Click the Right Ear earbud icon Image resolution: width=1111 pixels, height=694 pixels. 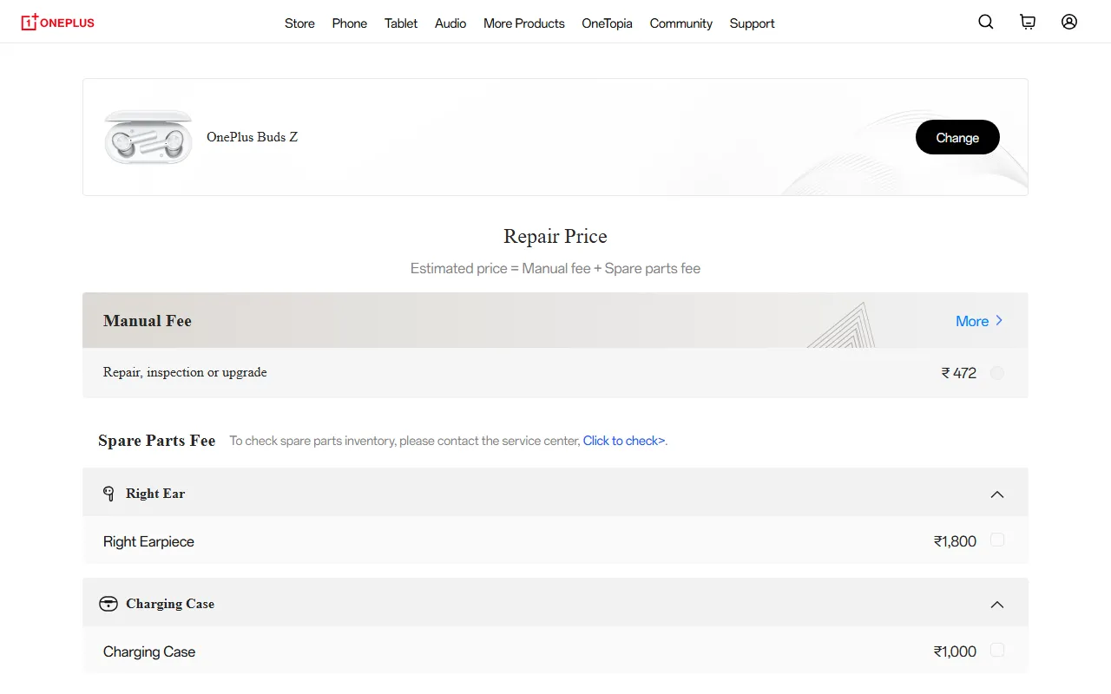click(108, 494)
